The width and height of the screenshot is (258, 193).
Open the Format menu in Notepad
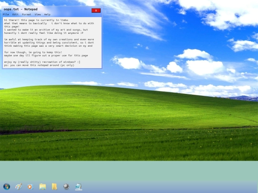(26, 14)
